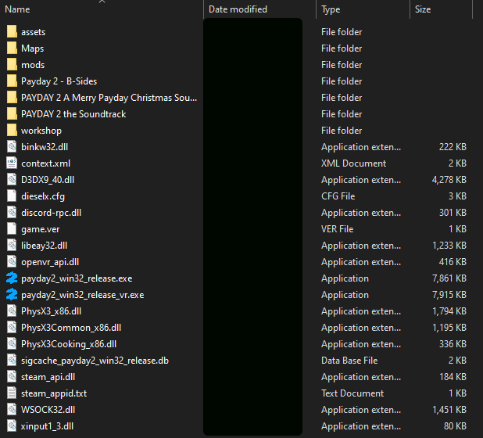
Task: Click the VER File type cell
Action: point(338,229)
